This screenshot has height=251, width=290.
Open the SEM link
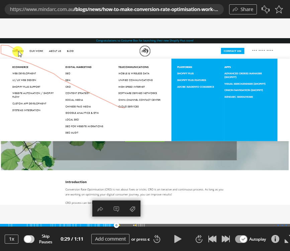[x=68, y=80]
